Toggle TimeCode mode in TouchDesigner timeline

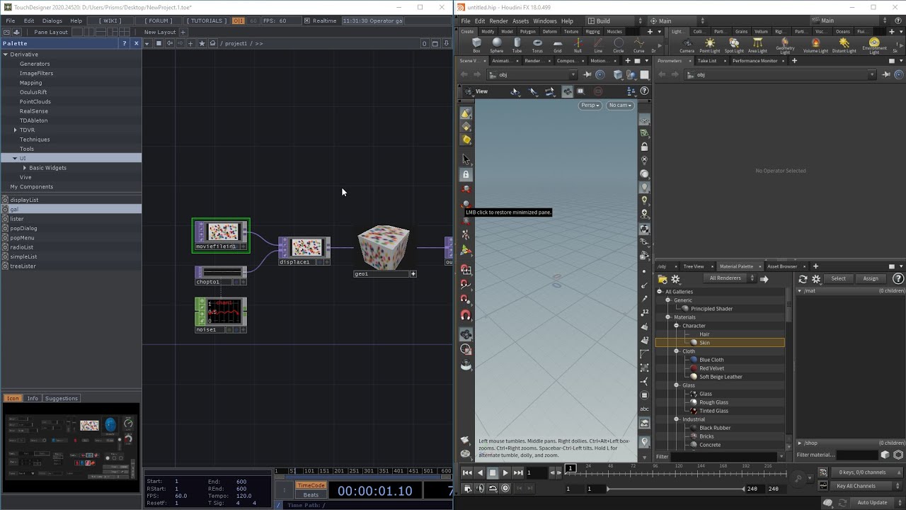[x=311, y=485]
